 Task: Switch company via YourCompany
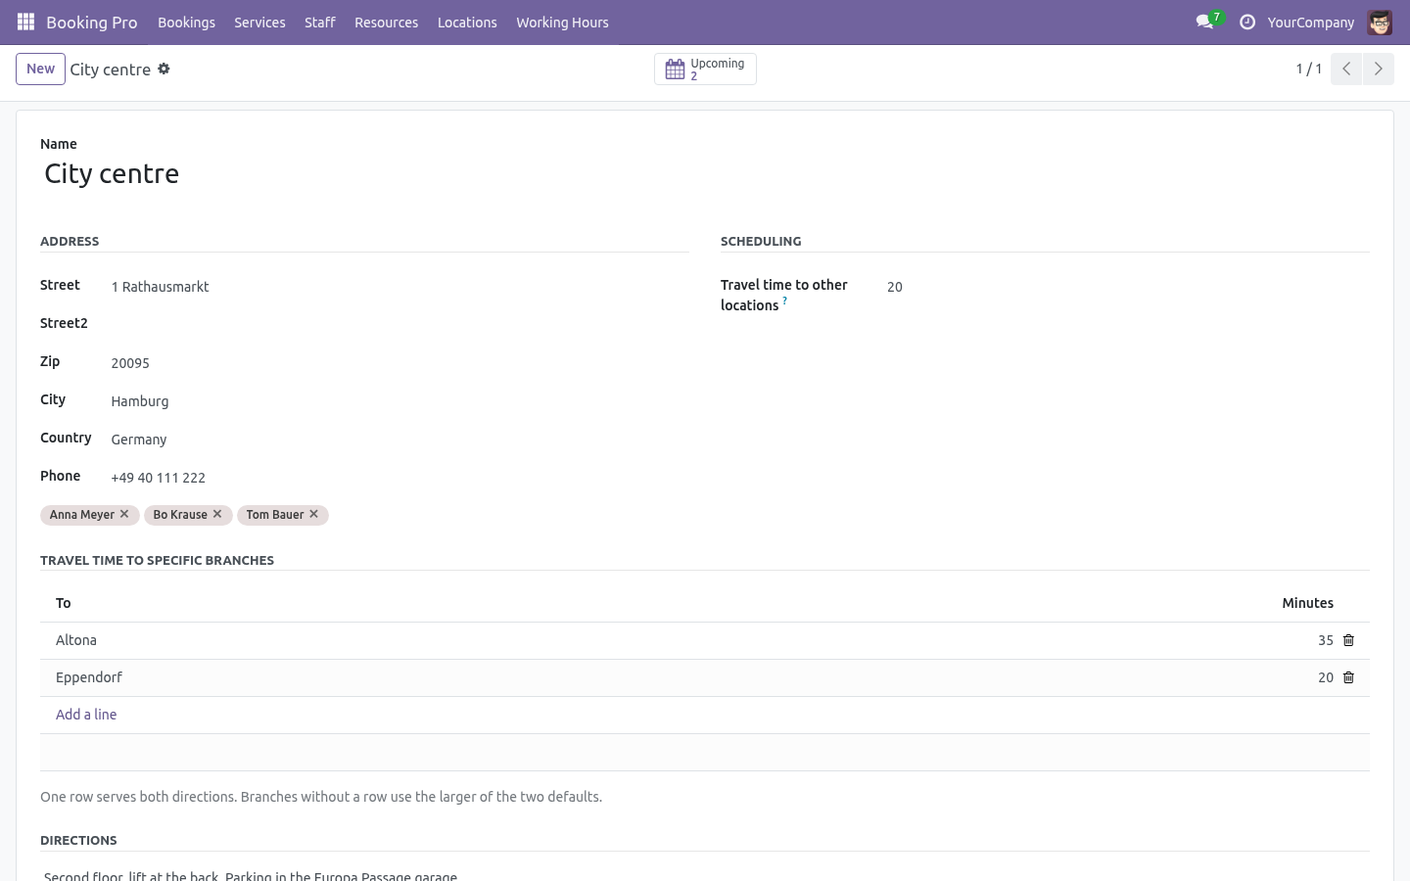[x=1310, y=22]
